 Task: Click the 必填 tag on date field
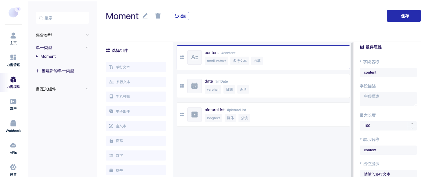(x=243, y=90)
